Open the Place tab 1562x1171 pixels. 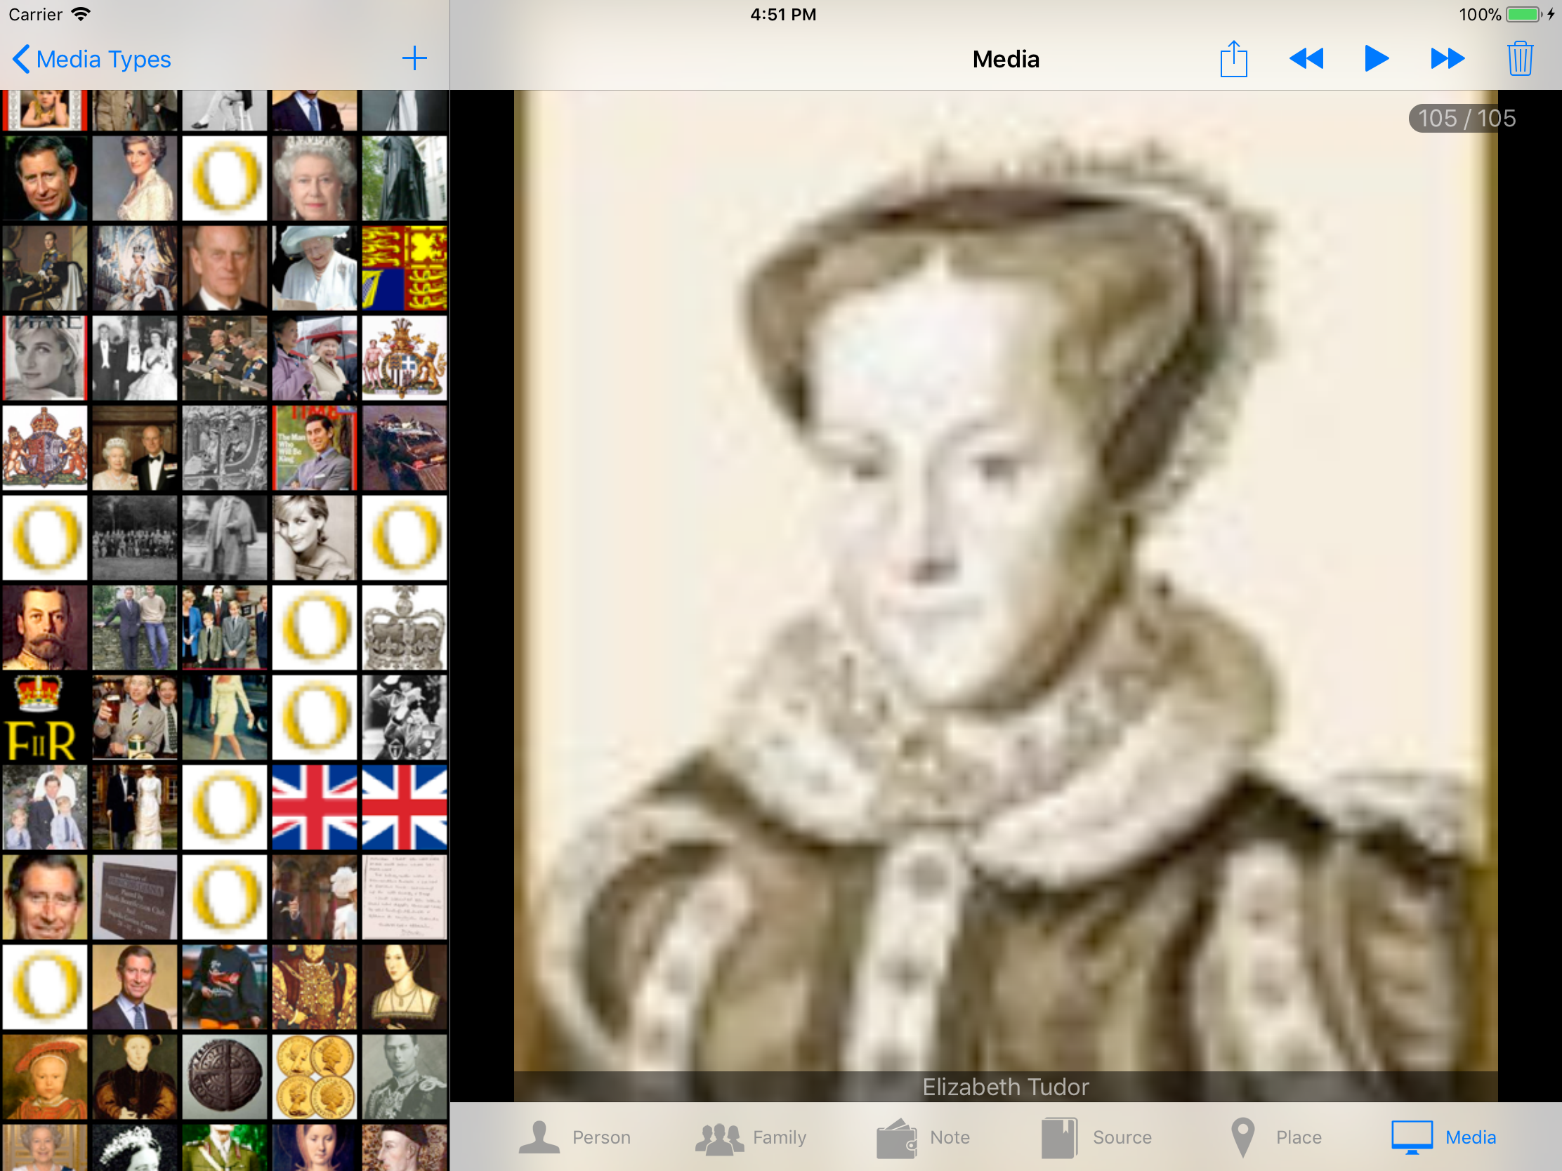[1275, 1137]
